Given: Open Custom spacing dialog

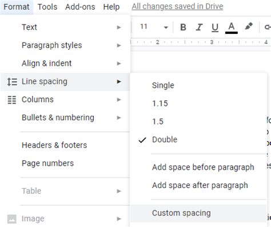Looking at the screenshot, I should (198, 213).
